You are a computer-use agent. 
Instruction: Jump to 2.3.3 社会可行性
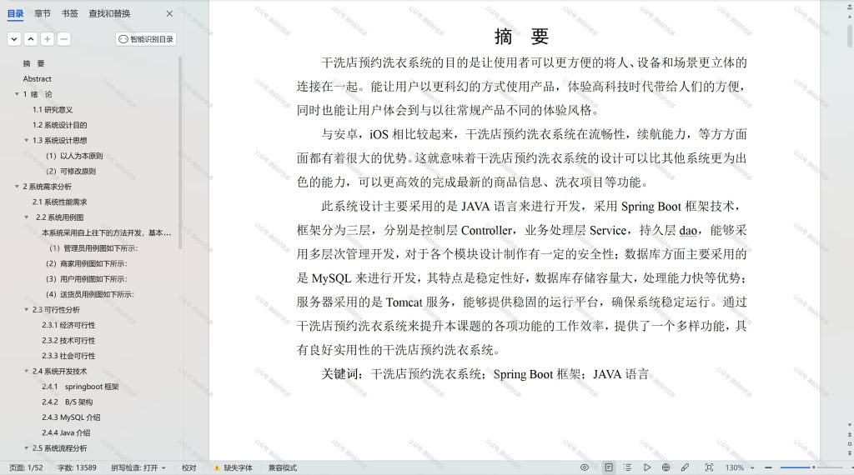pyautogui.click(x=68, y=356)
